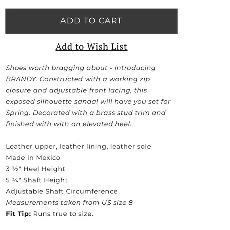
Task: Click the ADD TO CART button
Action: (x=91, y=21)
